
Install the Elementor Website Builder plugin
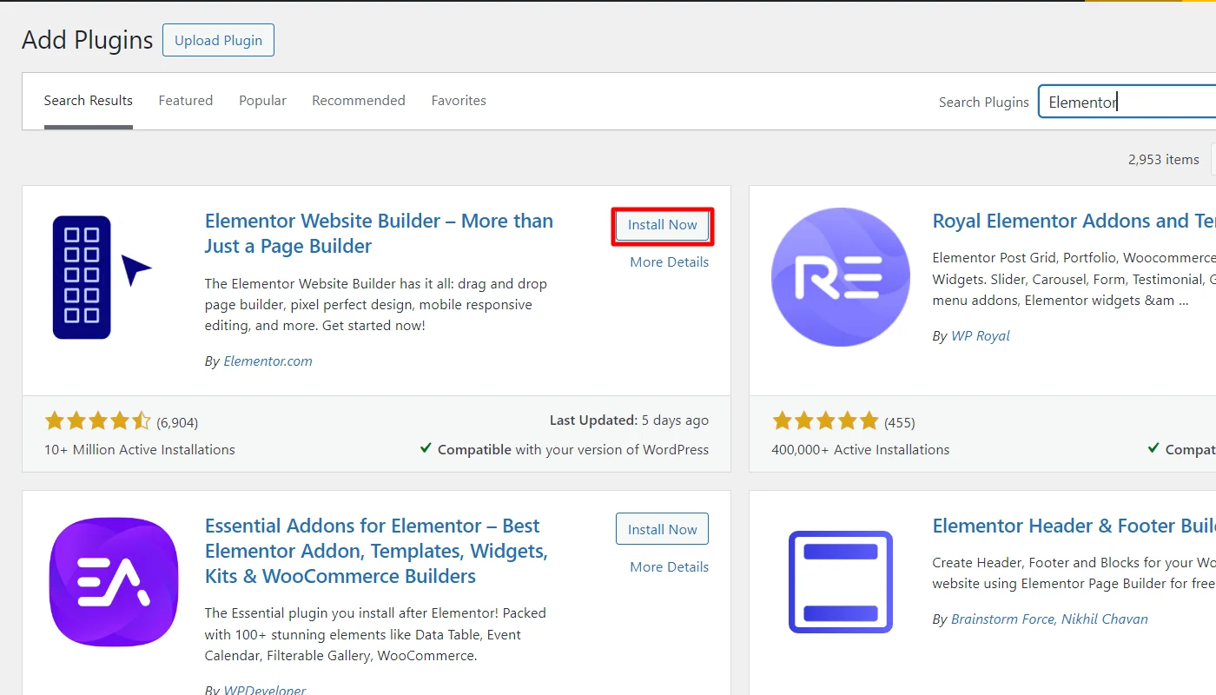pos(662,225)
